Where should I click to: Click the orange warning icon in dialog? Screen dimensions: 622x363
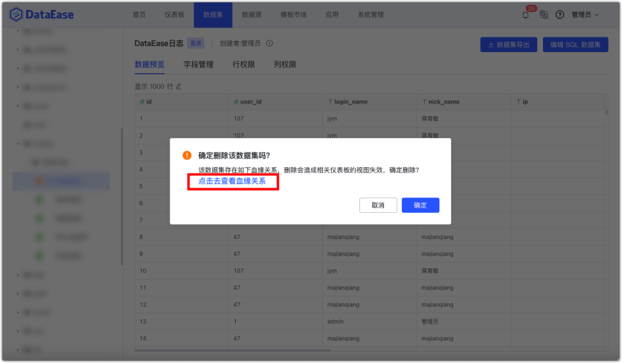(x=187, y=155)
